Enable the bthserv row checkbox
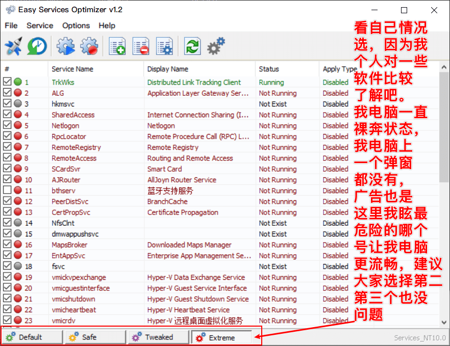This screenshot has height=346, width=450. pyautogui.click(x=7, y=191)
